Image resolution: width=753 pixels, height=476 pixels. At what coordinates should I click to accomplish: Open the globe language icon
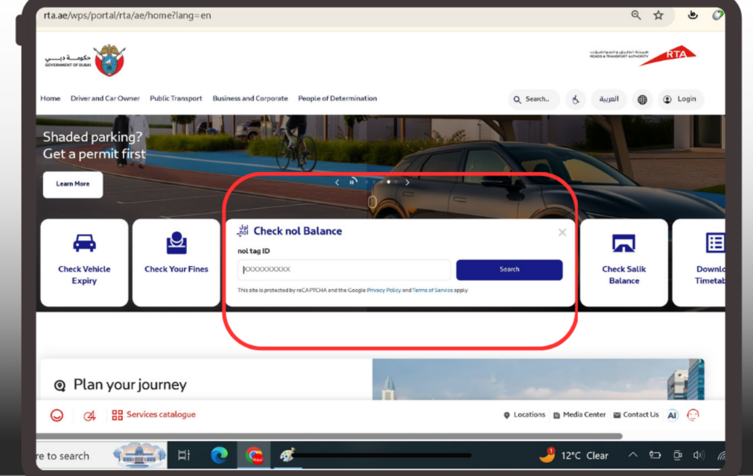click(641, 98)
